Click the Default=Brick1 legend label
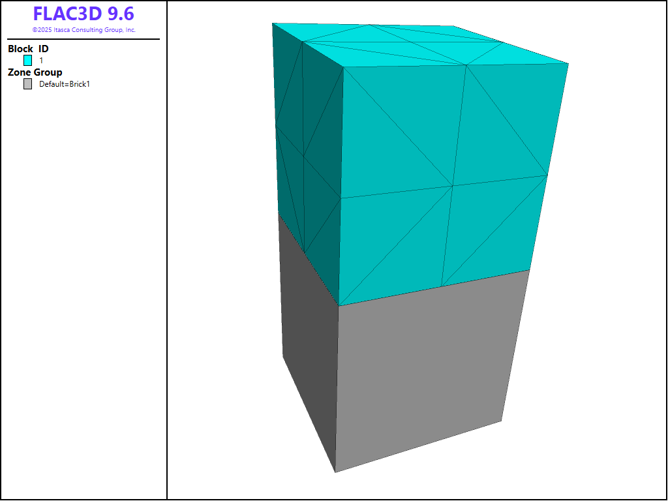668x501 pixels. (x=64, y=84)
